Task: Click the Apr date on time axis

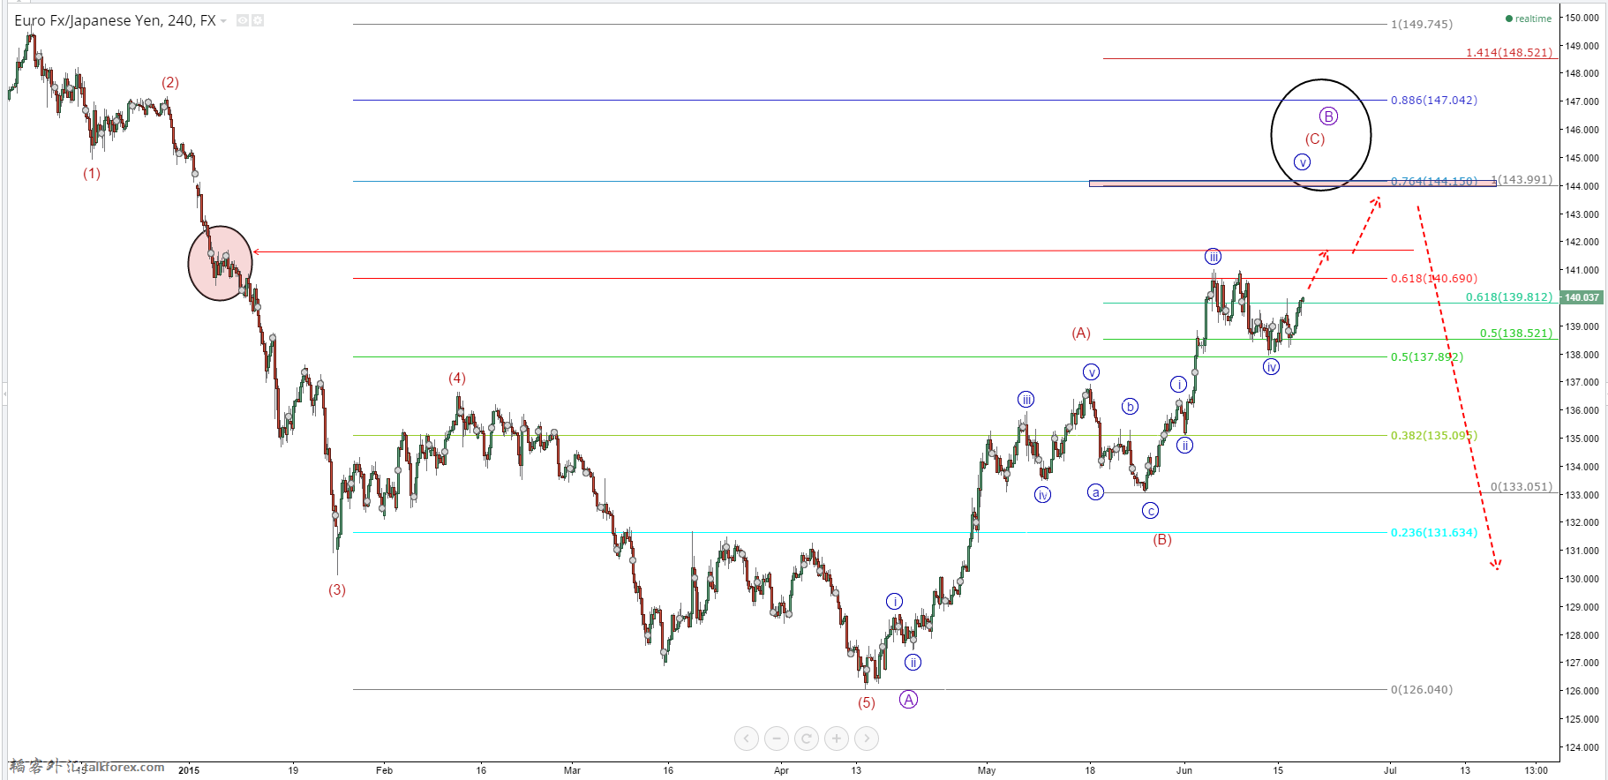Action: click(x=781, y=770)
